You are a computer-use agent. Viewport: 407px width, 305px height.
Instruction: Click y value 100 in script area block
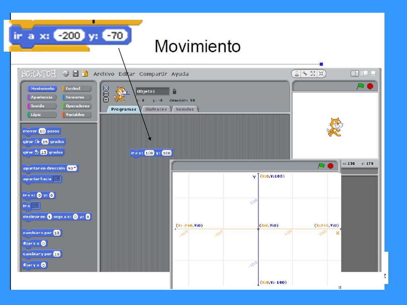[167, 153]
